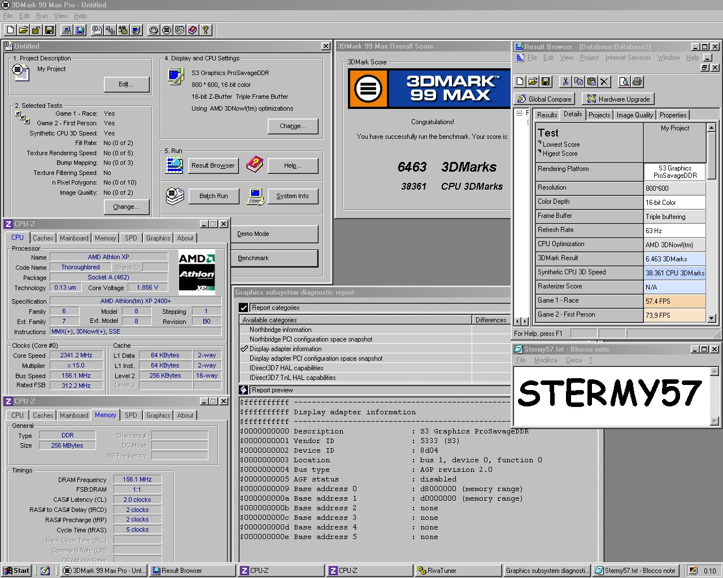Click the computer System Info icon in 3DMark toolbar
This screenshot has height=578, width=723.
click(x=67, y=30)
